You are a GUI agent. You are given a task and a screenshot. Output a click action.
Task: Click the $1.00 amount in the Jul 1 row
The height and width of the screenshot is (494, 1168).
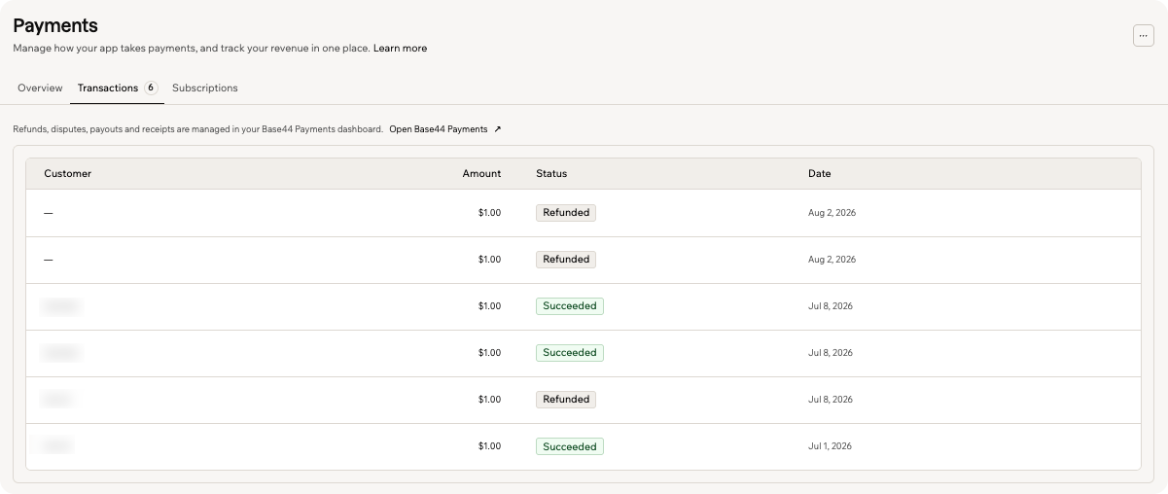point(489,446)
